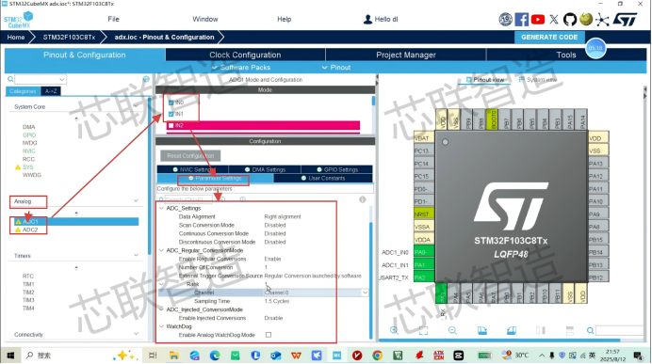
Task: Click the 10-year anniversary badge icon
Action: click(505, 19)
